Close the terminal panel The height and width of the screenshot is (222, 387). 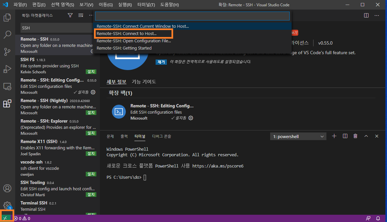click(377, 136)
